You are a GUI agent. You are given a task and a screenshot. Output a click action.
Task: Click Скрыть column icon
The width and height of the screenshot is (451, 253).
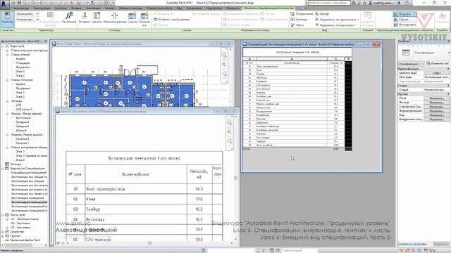[x=132, y=18]
